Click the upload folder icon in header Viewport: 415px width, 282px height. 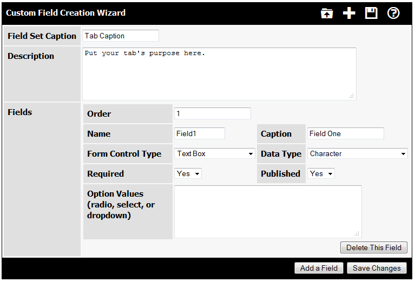pos(327,13)
